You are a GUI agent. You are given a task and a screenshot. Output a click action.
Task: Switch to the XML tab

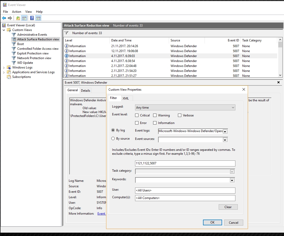[126, 98]
